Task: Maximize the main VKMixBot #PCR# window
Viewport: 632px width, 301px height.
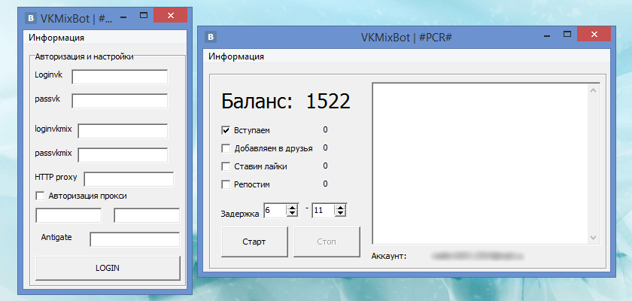Action: tap(567, 35)
